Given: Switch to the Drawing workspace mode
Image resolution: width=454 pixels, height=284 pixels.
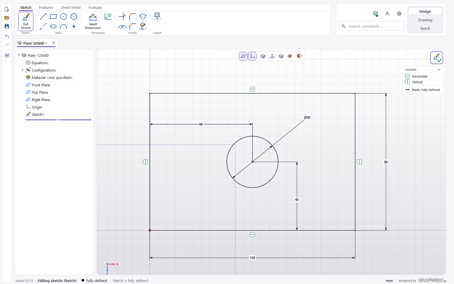Looking at the screenshot, I should click(425, 20).
